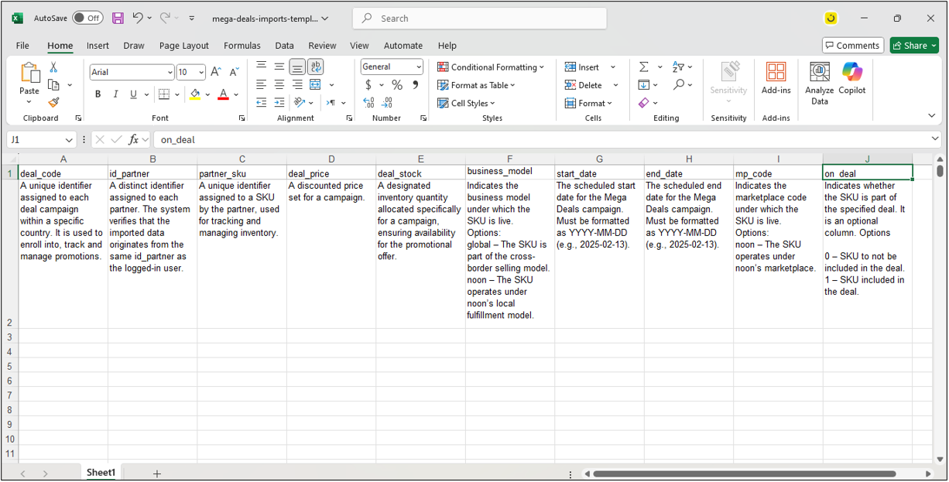The width and height of the screenshot is (949, 482).
Task: Click the Name Box showing J1
Action: 35,140
